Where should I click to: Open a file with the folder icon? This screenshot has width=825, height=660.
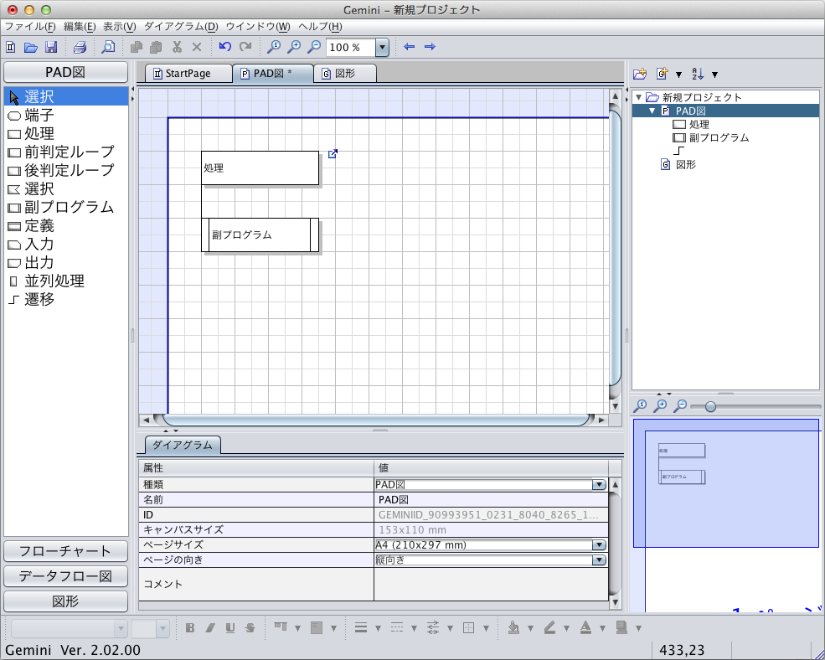(30, 48)
